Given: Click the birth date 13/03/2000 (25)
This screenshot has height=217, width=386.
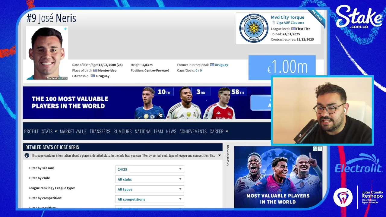Looking at the screenshot, I should coord(111,65).
